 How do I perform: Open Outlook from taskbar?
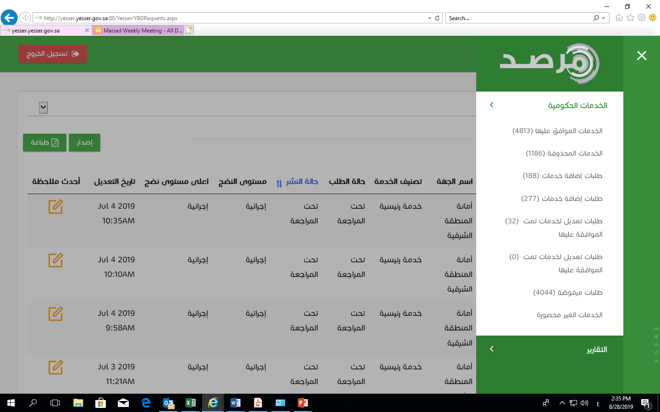pos(168,403)
